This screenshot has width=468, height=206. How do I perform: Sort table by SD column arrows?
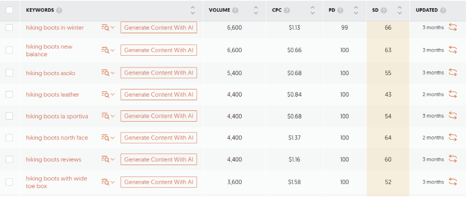(400, 10)
